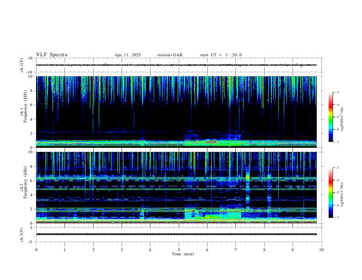The height and width of the screenshot is (280, 362).
Task: Click the ch.2 spectrogram color scale bar
Action: (330, 193)
